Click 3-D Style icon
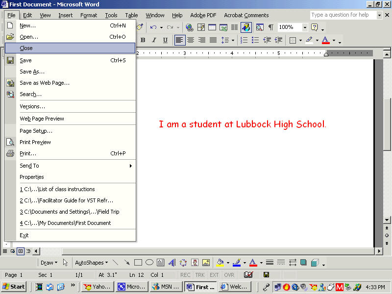This screenshot has width=392, height=294. point(315,263)
